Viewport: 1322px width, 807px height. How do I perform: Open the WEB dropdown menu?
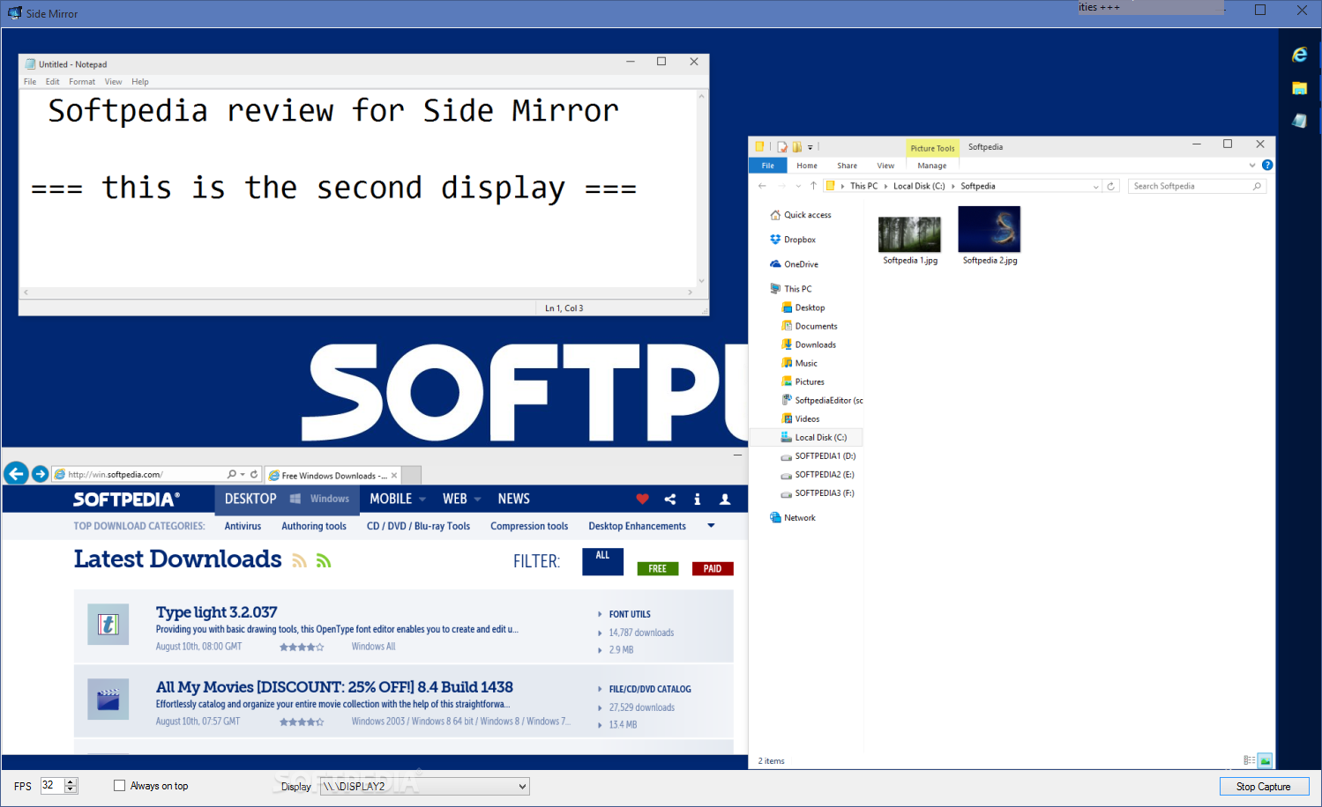click(461, 499)
